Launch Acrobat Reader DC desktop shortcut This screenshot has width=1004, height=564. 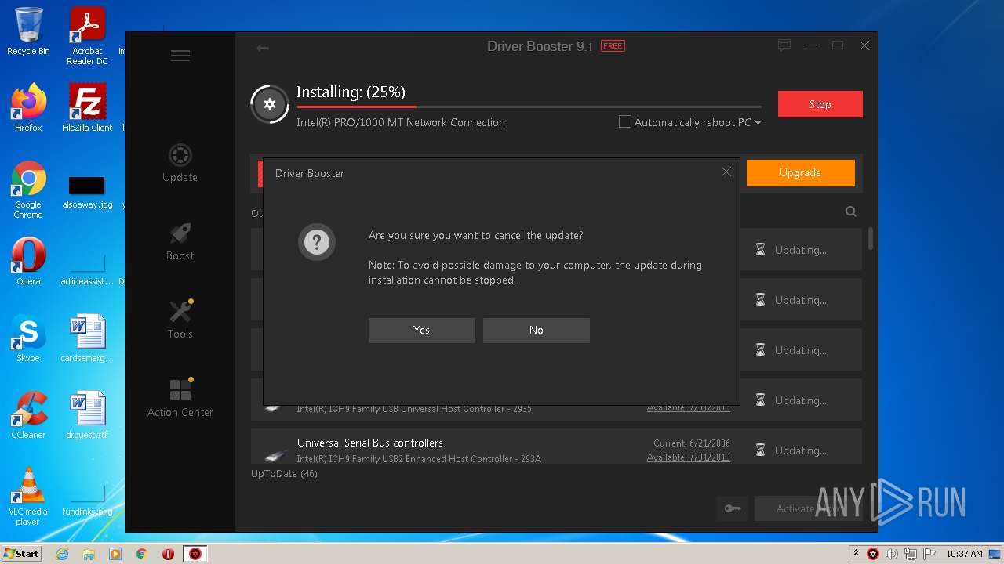pyautogui.click(x=87, y=36)
